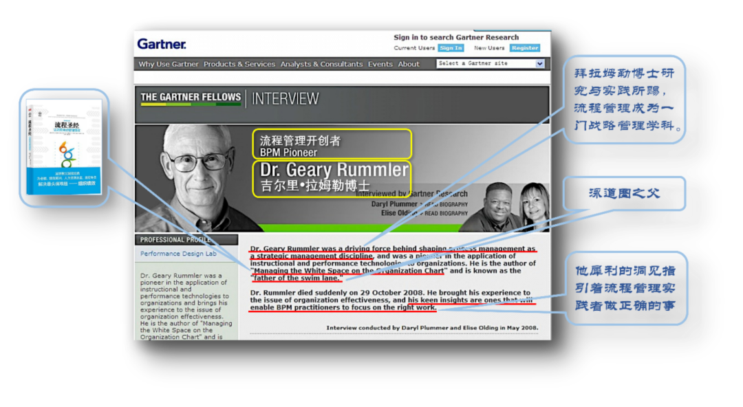Click the Register button

click(524, 48)
